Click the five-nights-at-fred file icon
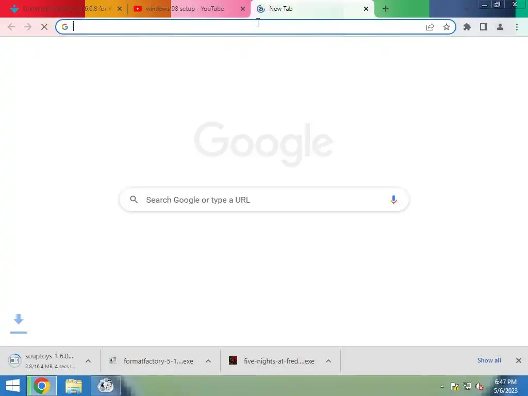 (233, 360)
